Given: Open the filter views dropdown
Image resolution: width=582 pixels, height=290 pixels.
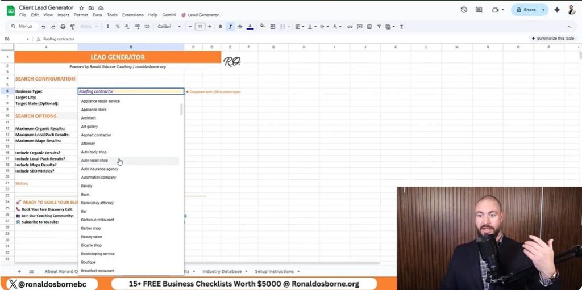Looking at the screenshot, I should [x=389, y=27].
